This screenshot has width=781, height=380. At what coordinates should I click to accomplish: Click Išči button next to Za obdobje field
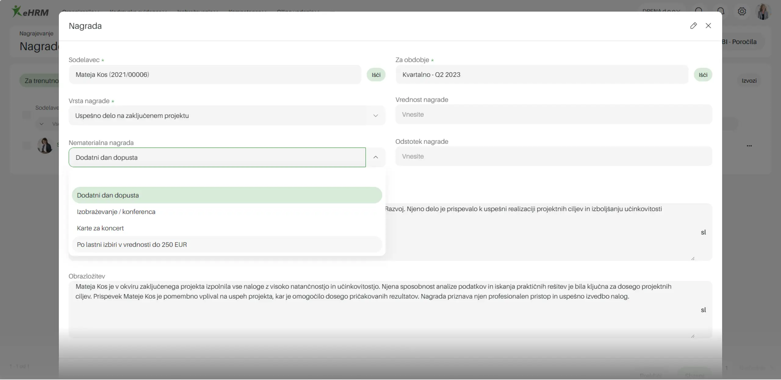click(703, 75)
